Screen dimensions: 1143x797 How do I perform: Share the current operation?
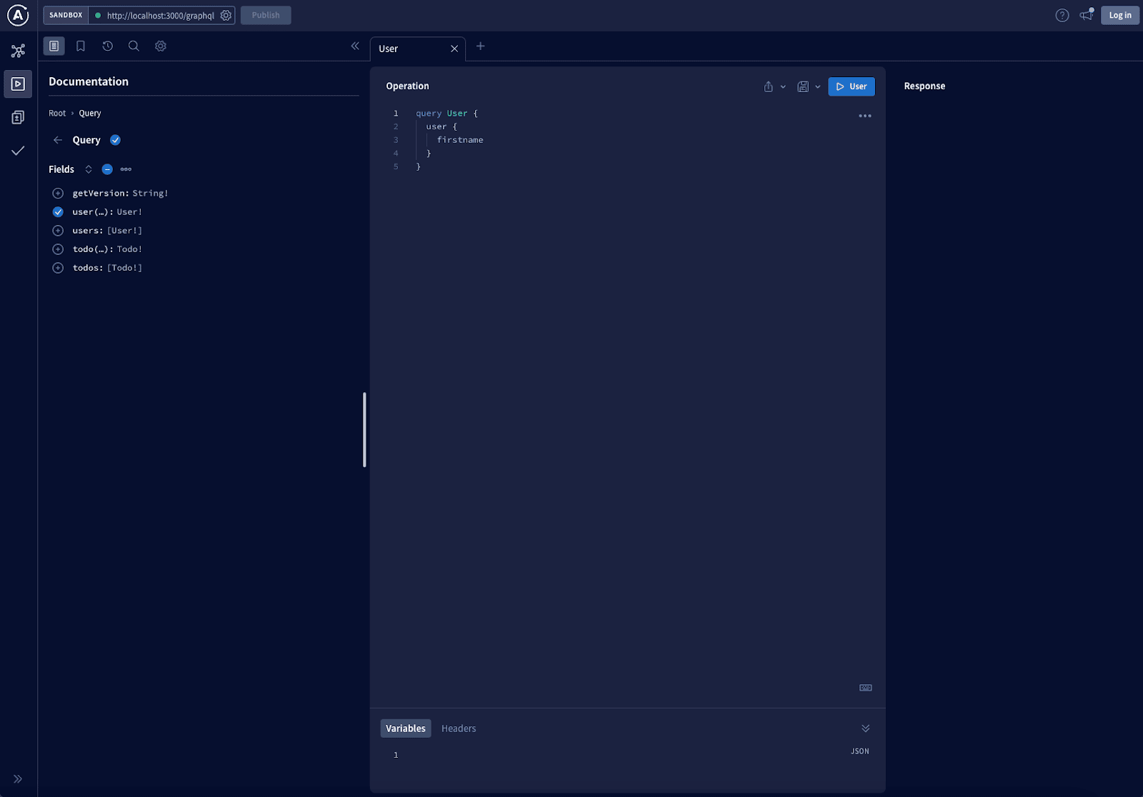(769, 86)
